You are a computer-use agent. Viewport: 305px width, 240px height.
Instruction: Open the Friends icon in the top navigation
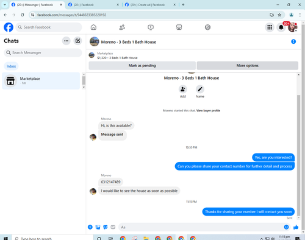point(122,27)
